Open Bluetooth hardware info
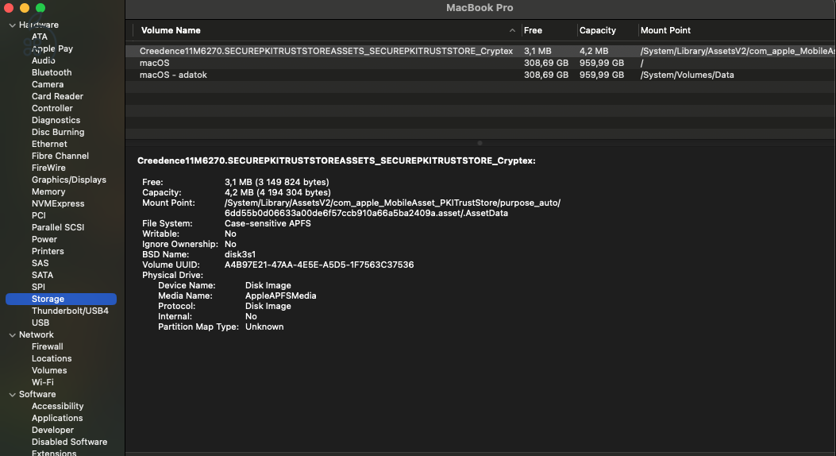Screen dimensions: 836x456 click(51, 72)
